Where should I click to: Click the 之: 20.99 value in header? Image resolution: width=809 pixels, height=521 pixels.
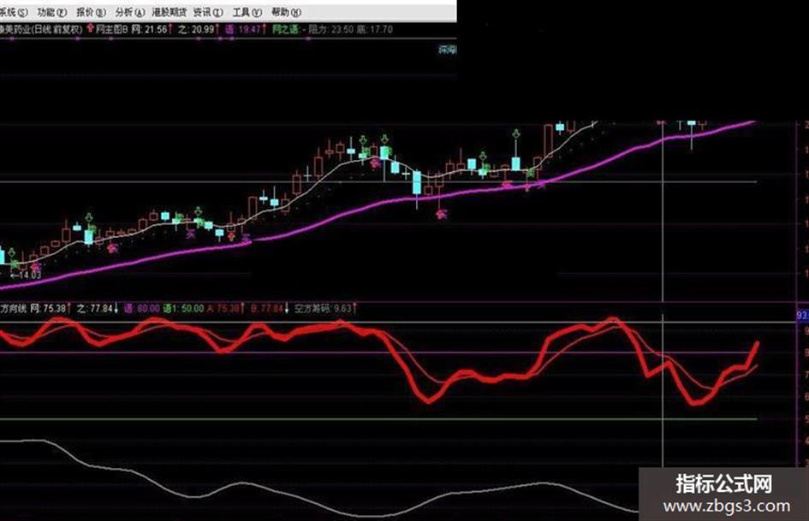click(198, 29)
